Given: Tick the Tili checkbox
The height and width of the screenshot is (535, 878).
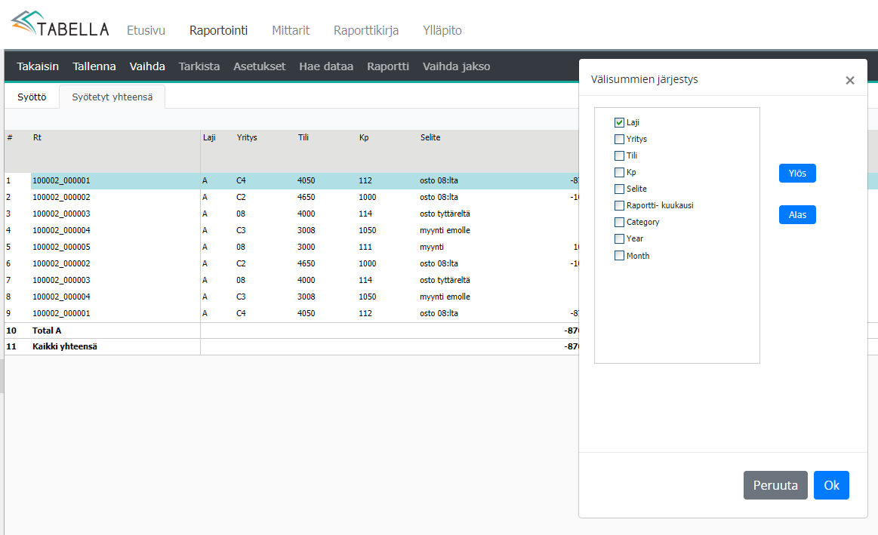Looking at the screenshot, I should pos(619,155).
